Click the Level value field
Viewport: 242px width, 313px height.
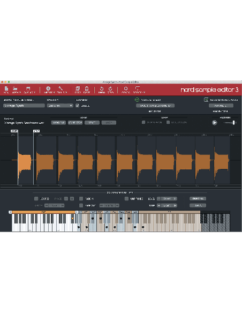pos(167,199)
